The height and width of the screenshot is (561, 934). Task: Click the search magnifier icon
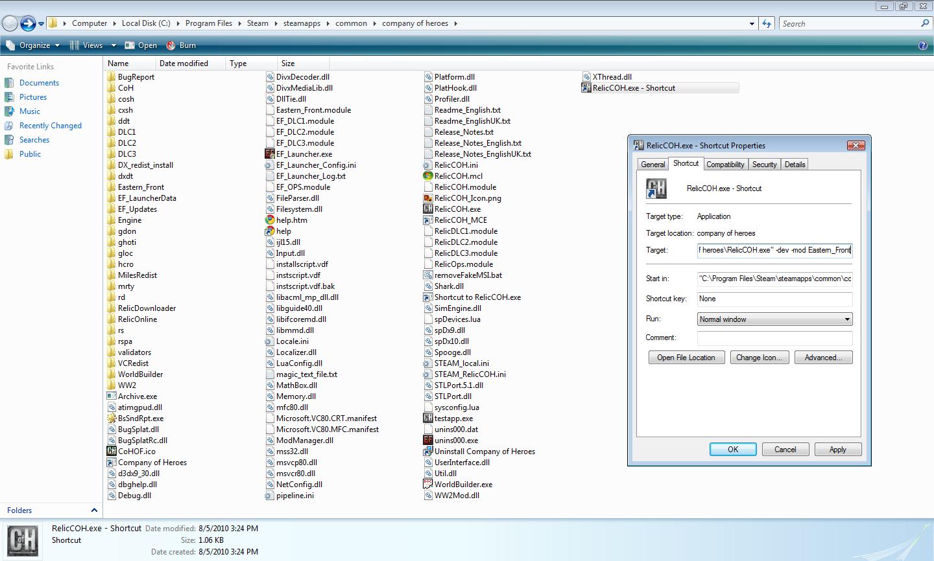(x=925, y=23)
